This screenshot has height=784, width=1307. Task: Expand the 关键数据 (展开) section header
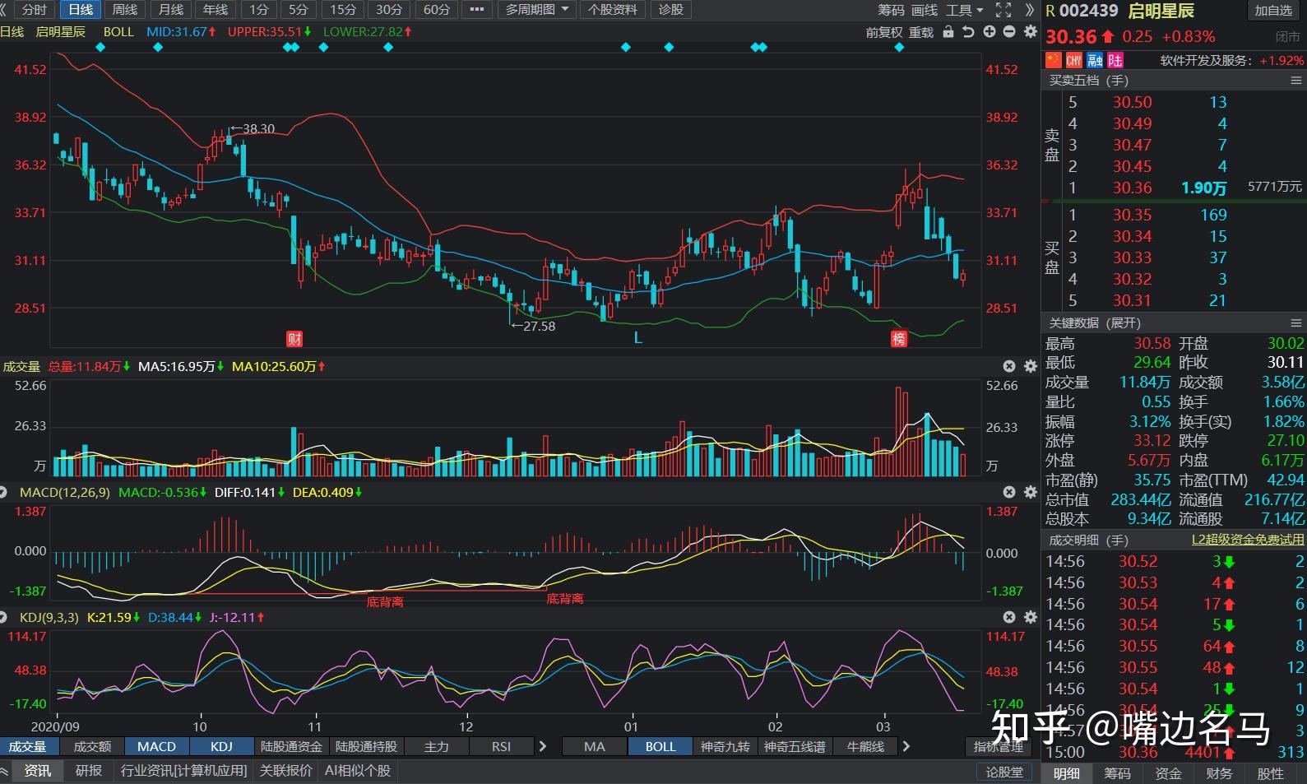pos(1095,323)
